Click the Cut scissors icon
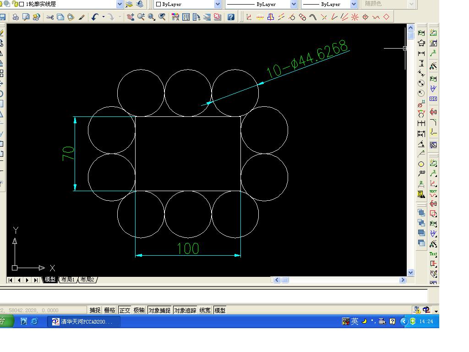The width and height of the screenshot is (469, 352). click(x=50, y=17)
